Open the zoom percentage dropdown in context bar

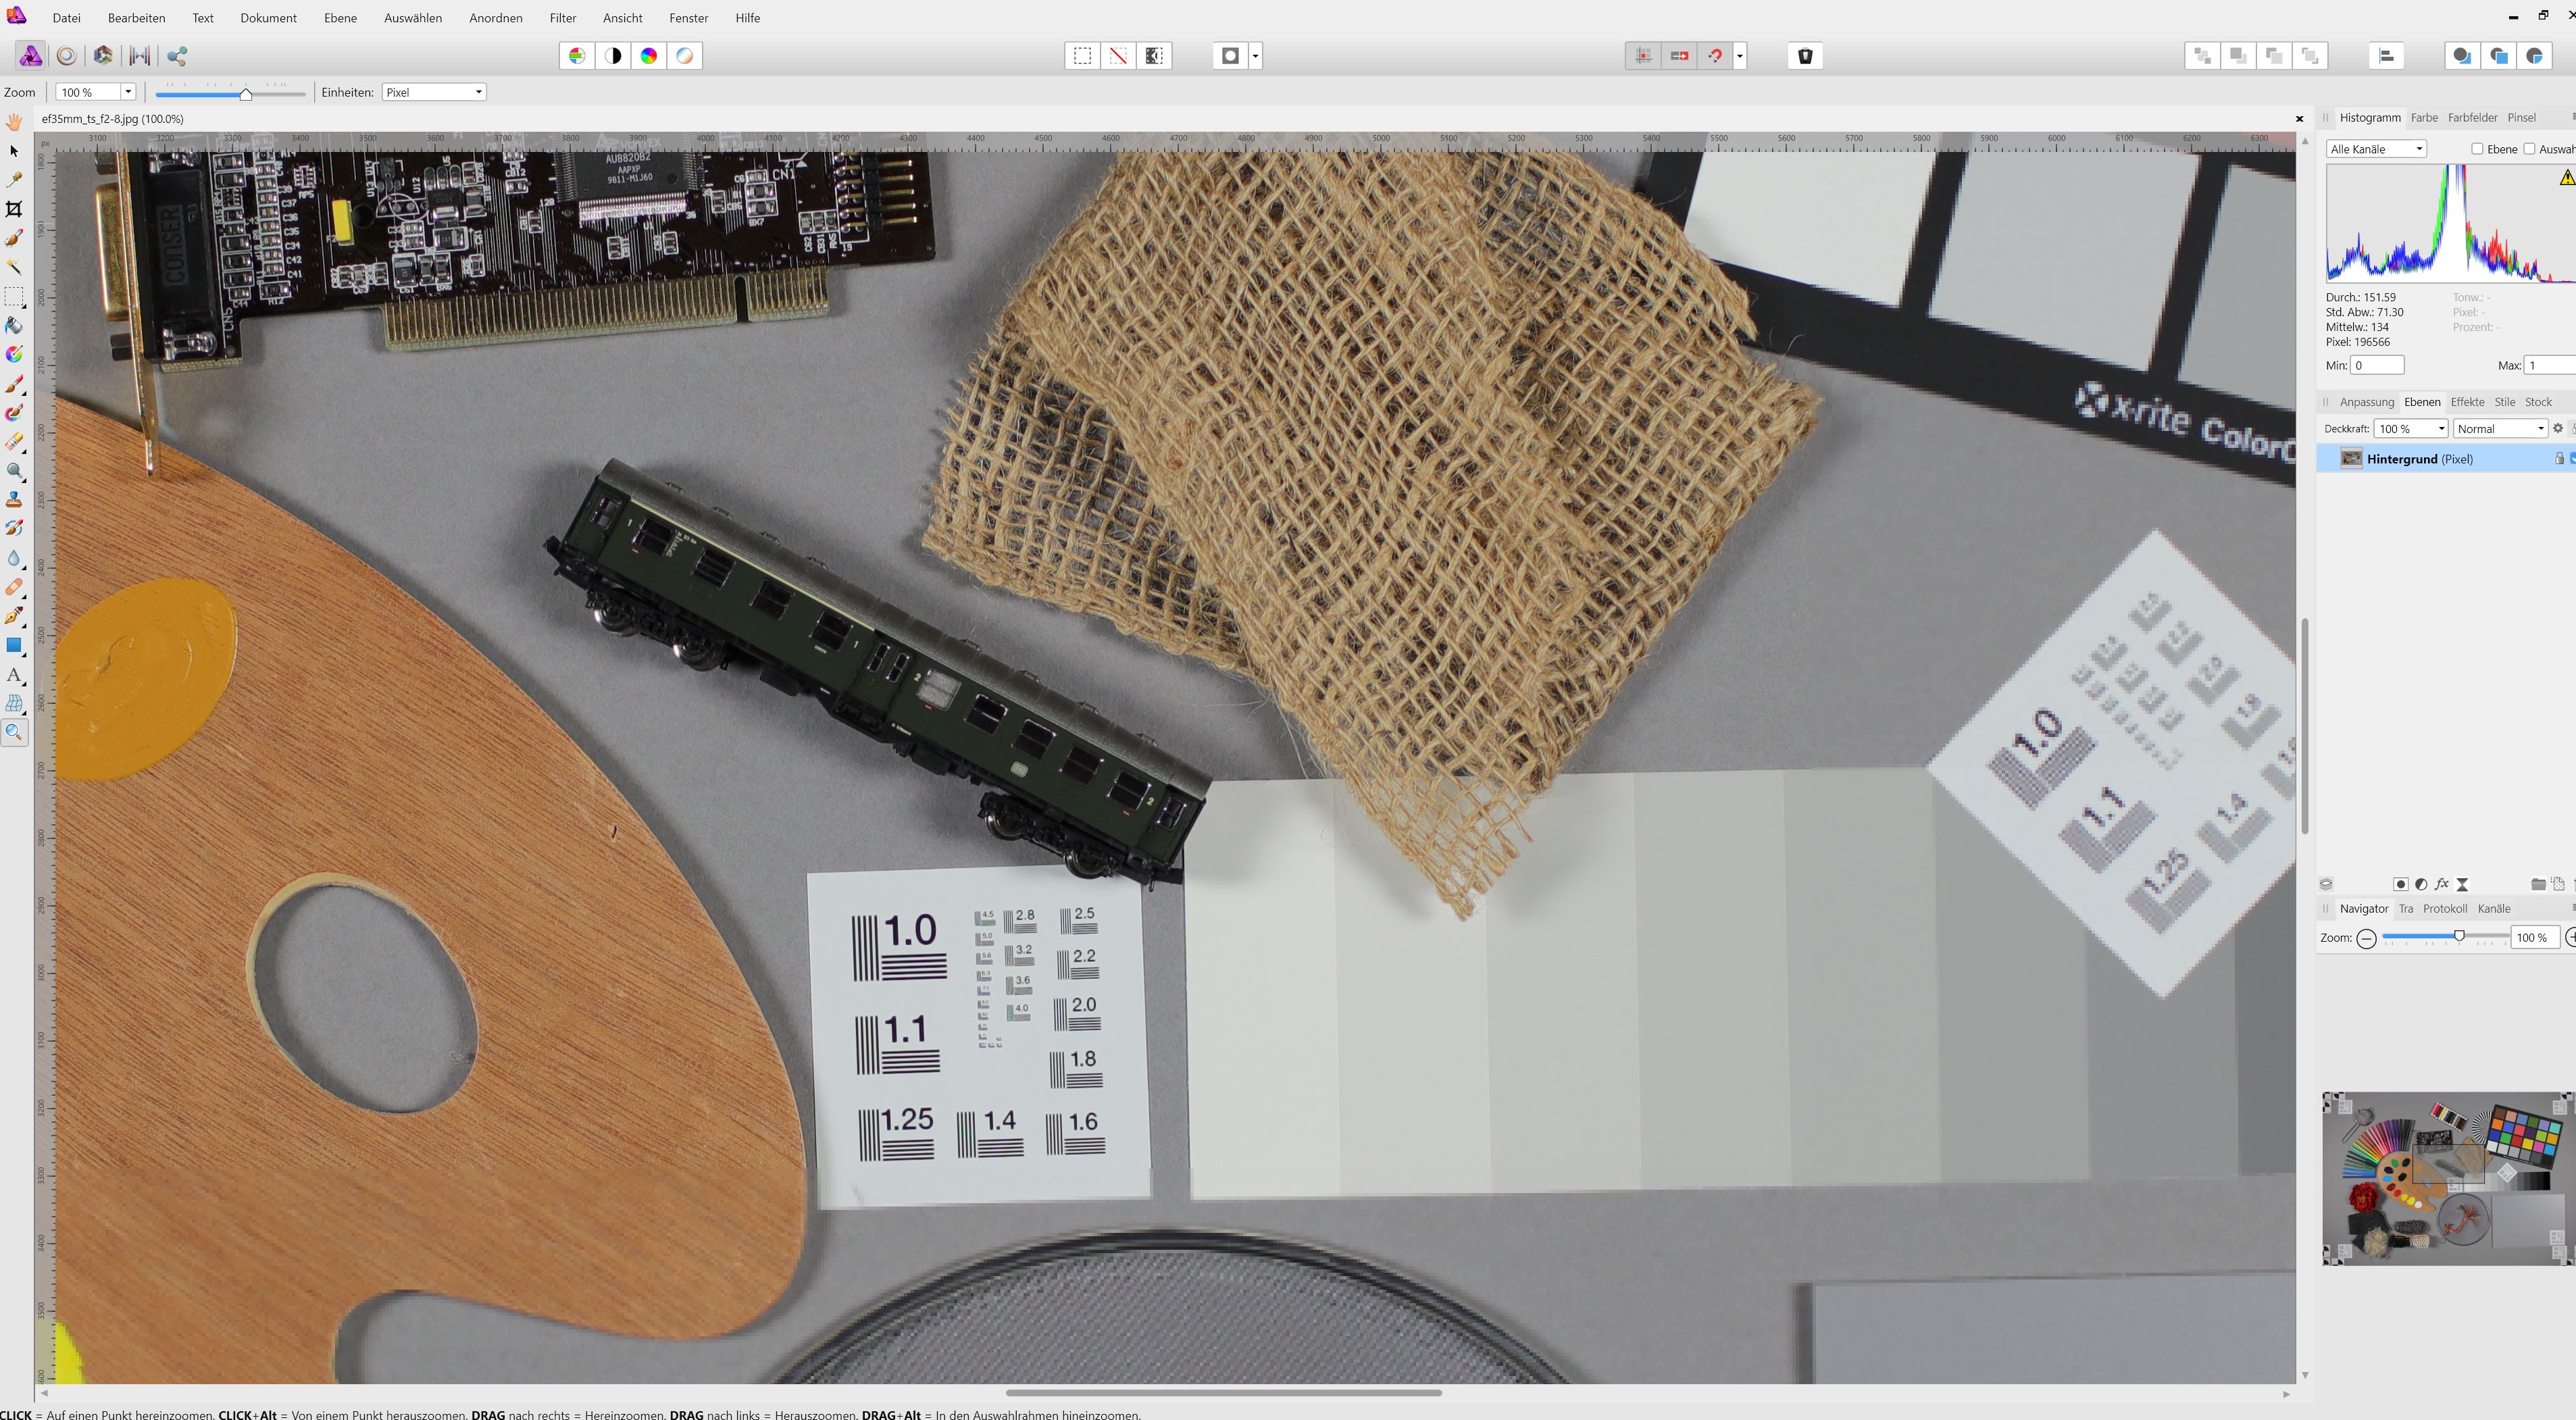[x=127, y=92]
